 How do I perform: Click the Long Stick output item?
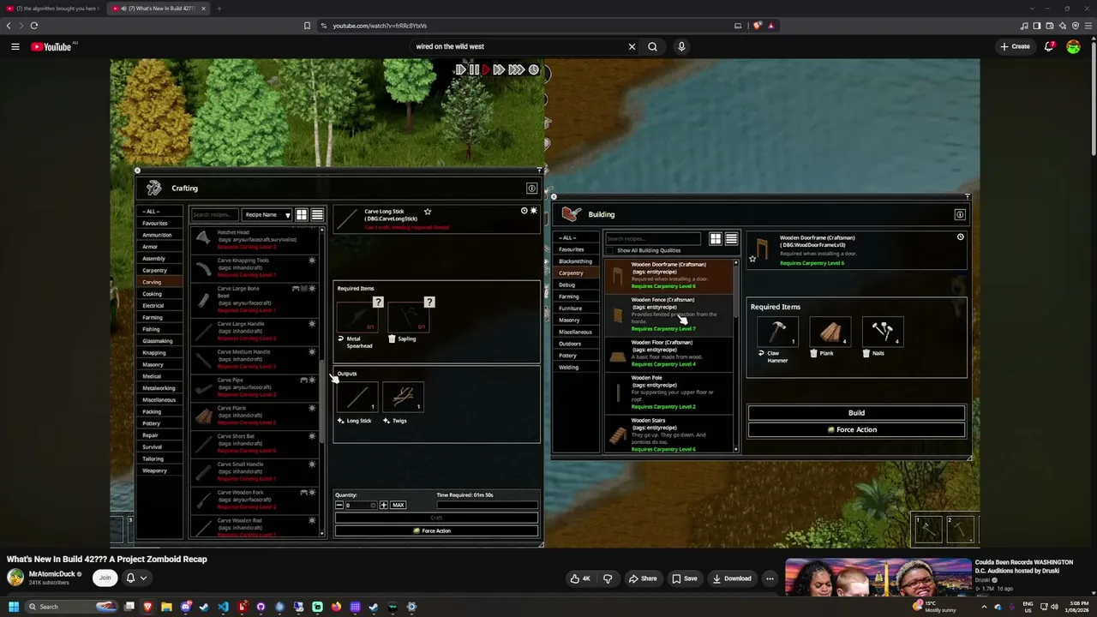click(x=357, y=397)
